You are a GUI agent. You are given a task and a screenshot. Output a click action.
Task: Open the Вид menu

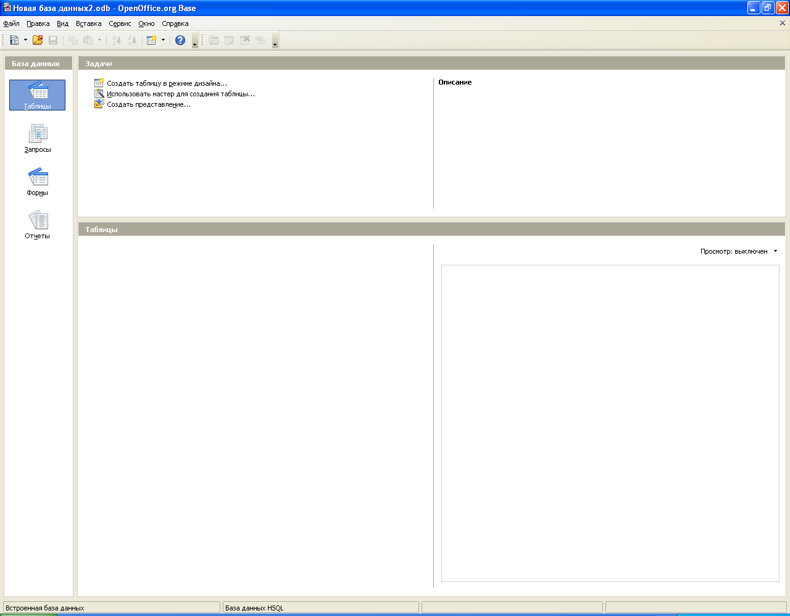coord(62,23)
